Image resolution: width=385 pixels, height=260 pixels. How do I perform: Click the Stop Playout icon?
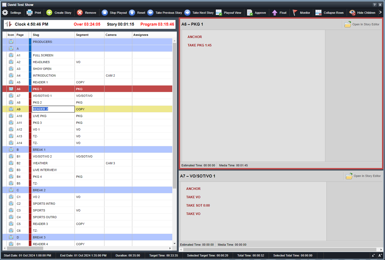(x=104, y=13)
